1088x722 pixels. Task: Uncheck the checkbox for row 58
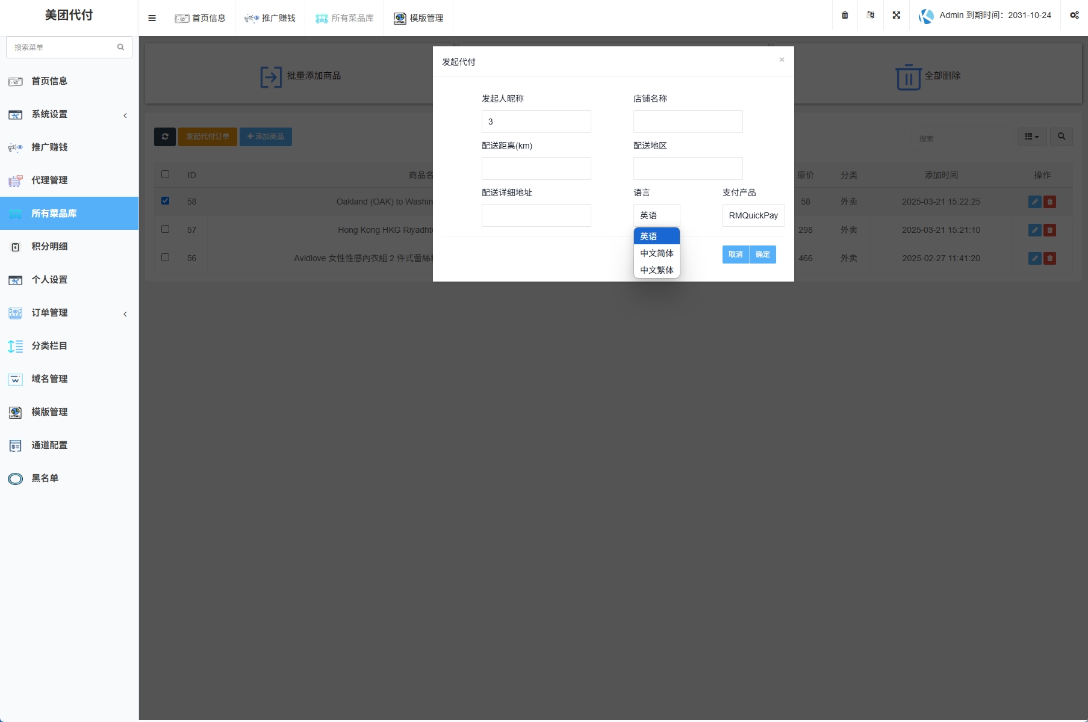pyautogui.click(x=165, y=201)
